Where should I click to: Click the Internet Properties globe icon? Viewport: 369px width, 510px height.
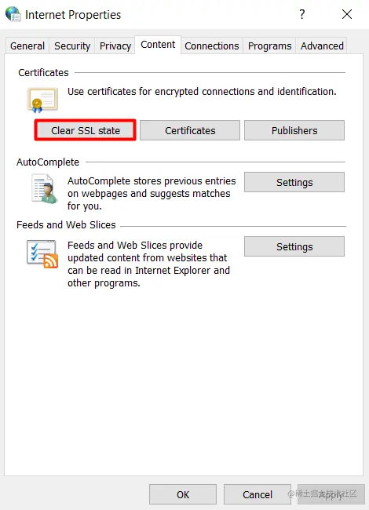(x=13, y=14)
